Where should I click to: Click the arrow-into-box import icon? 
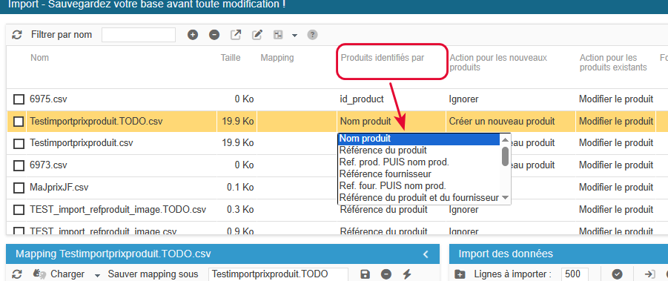649,274
